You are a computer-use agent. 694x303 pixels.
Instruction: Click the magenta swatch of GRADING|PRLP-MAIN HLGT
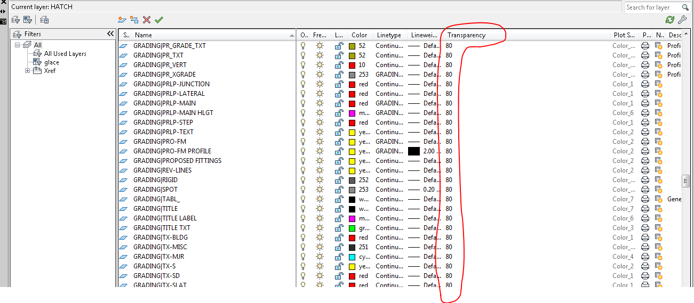pos(352,113)
